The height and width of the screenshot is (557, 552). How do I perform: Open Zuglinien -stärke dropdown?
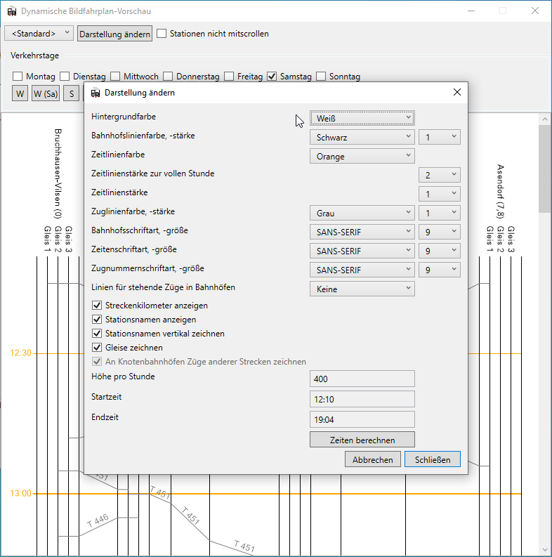[x=440, y=213]
